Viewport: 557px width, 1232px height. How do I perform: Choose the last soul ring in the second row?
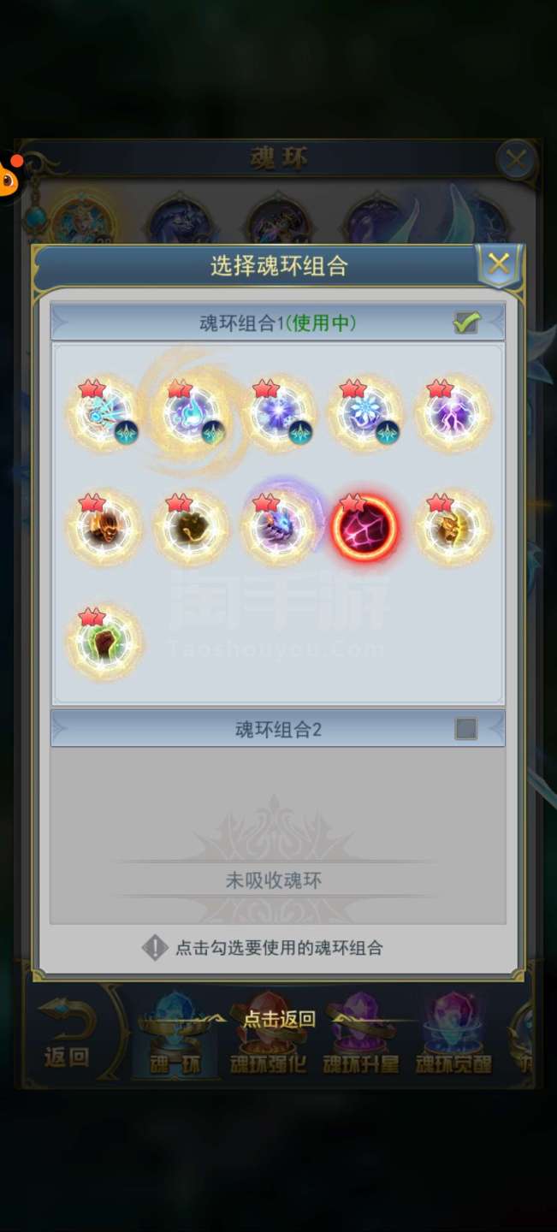point(453,528)
